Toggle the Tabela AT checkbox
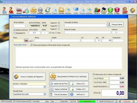The height and width of the screenshot is (103, 137). tap(59, 29)
